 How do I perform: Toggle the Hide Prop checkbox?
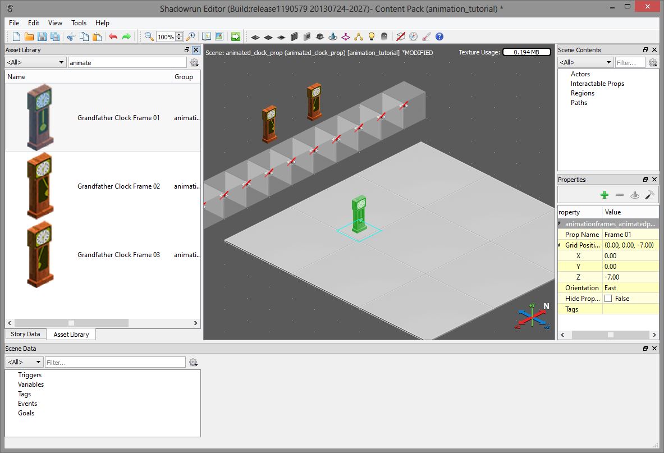pos(608,299)
